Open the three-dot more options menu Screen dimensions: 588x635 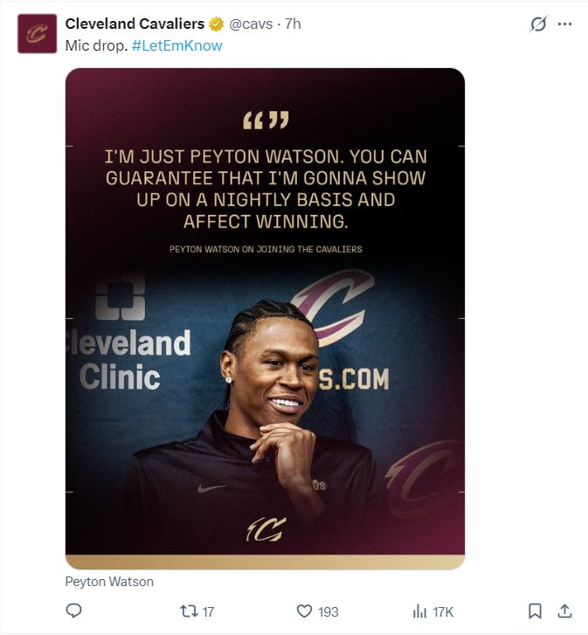coord(565,24)
